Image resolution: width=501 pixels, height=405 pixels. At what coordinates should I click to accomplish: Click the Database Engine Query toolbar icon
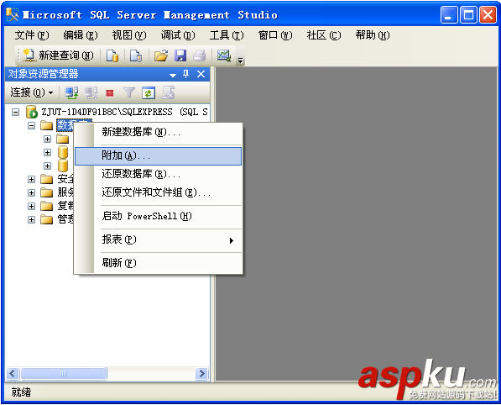pyautogui.click(x=112, y=55)
